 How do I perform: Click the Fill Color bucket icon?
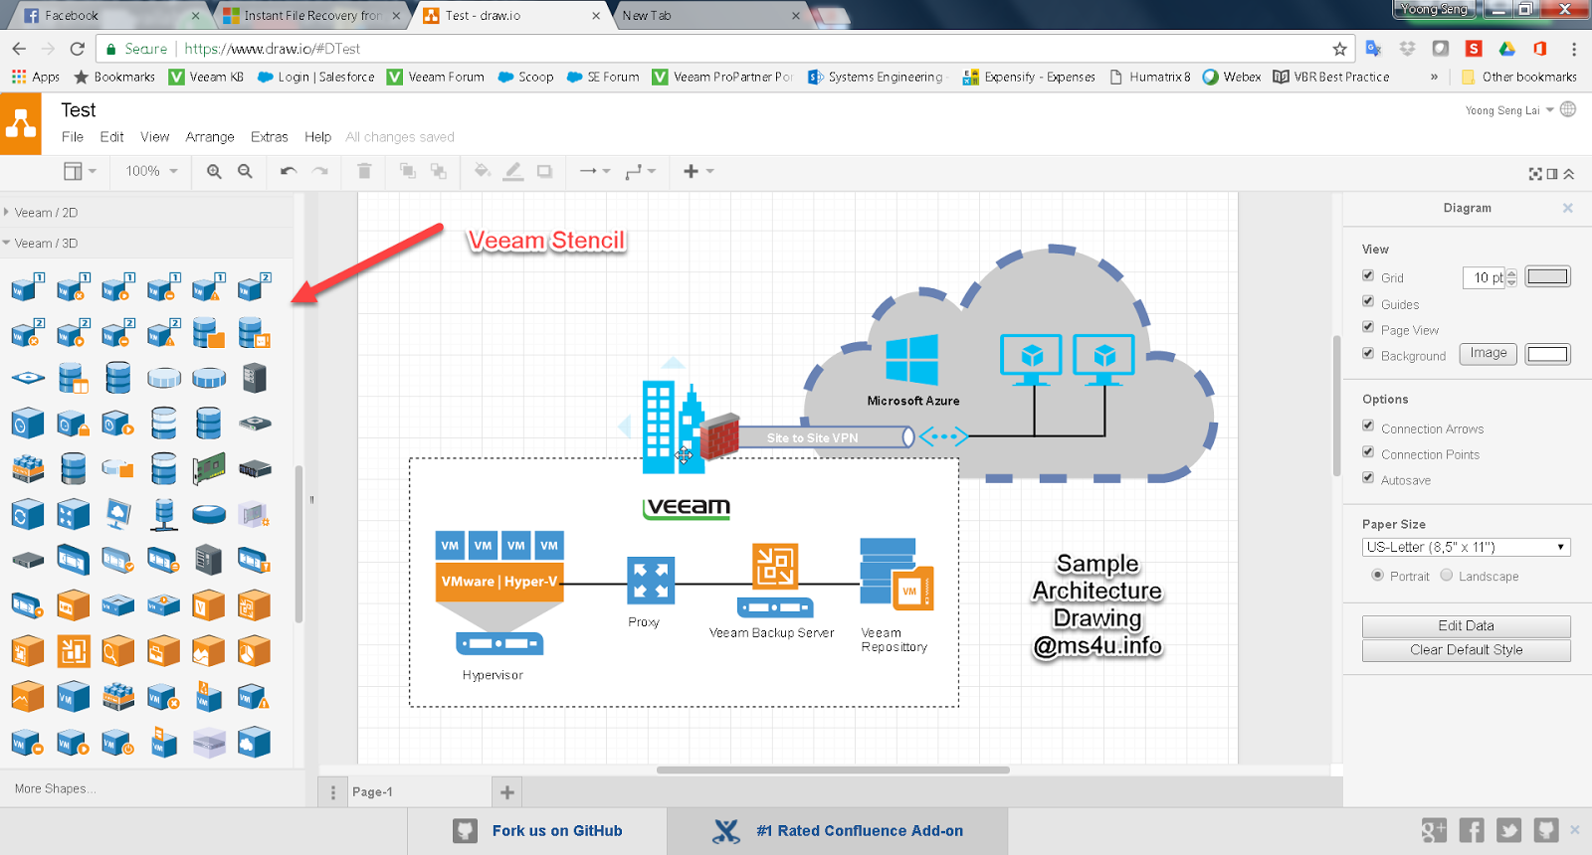coord(483,171)
